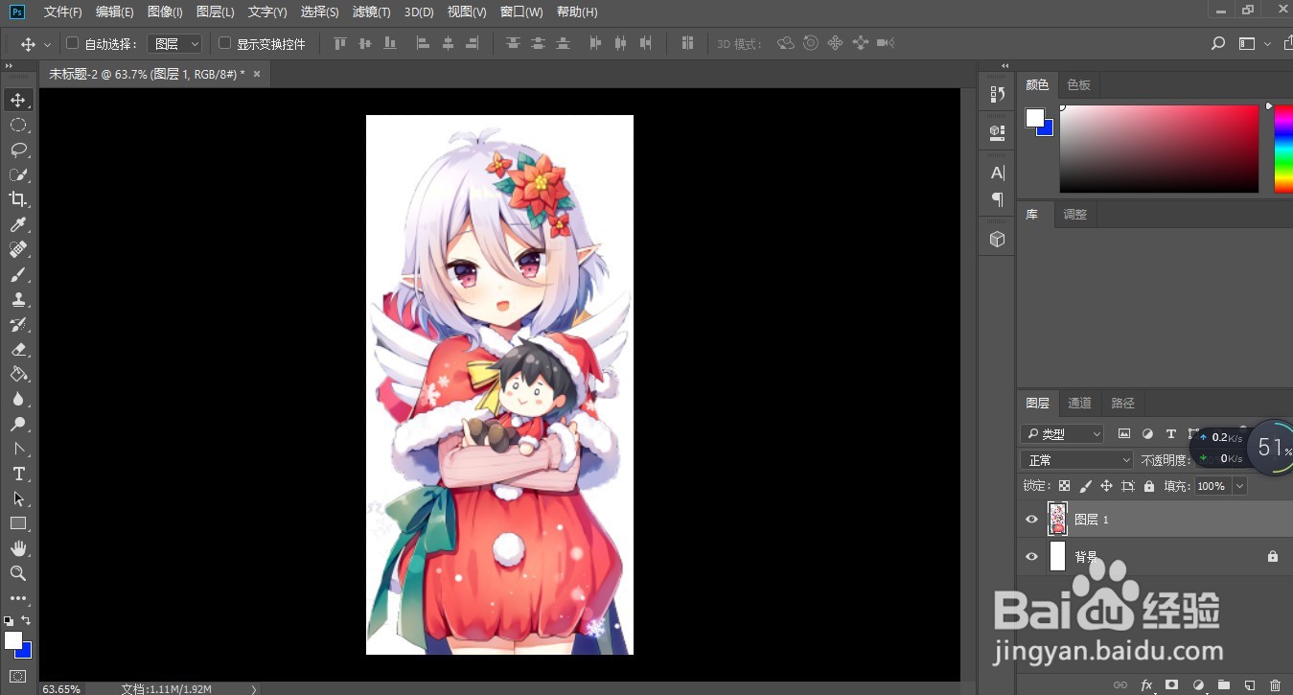
Task: Open the layer filter 类型 dropdown
Action: [x=1062, y=434]
